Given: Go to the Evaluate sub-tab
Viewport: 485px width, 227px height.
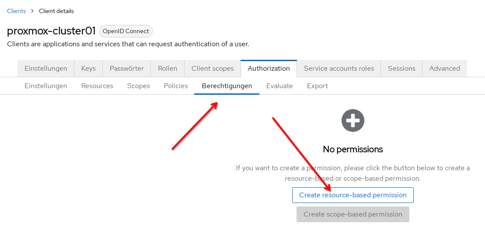Looking at the screenshot, I should point(279,86).
